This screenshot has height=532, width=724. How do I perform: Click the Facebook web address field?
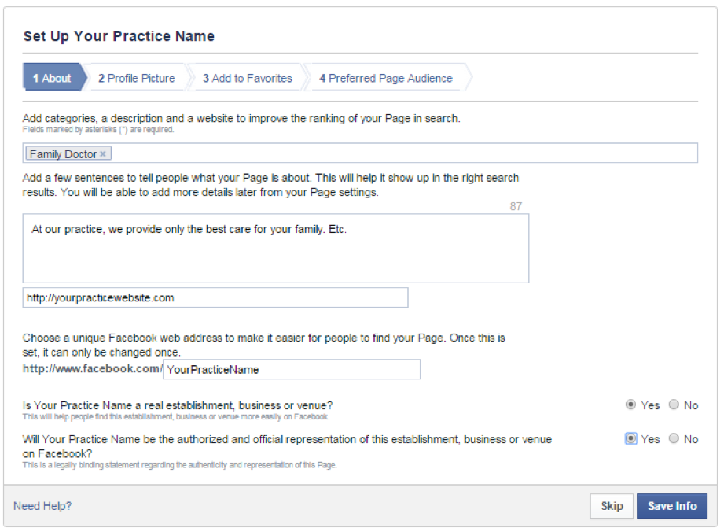(292, 369)
